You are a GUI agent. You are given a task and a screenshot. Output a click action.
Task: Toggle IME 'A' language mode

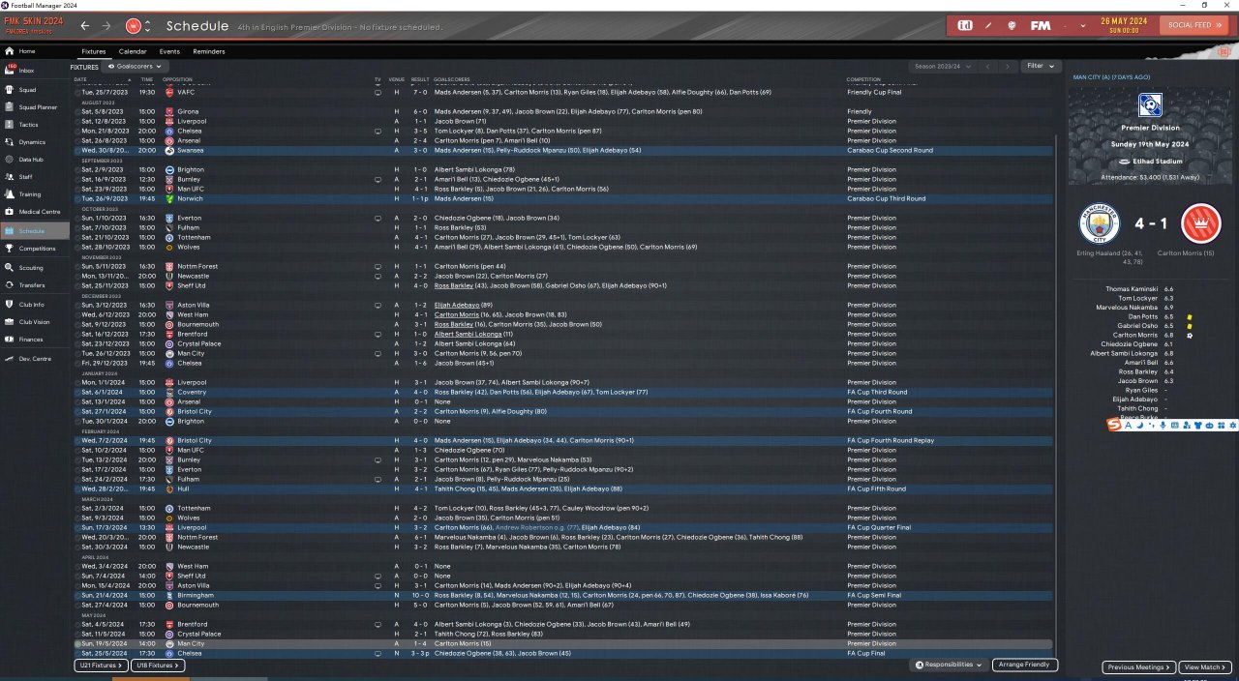[x=1128, y=426]
